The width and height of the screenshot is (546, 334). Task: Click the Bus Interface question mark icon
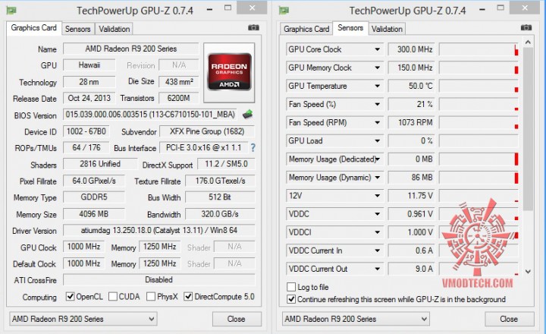253,148
